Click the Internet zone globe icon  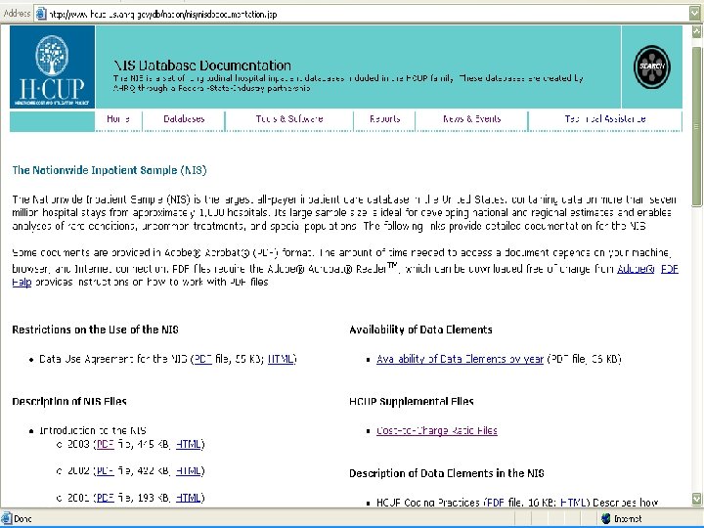(605, 518)
